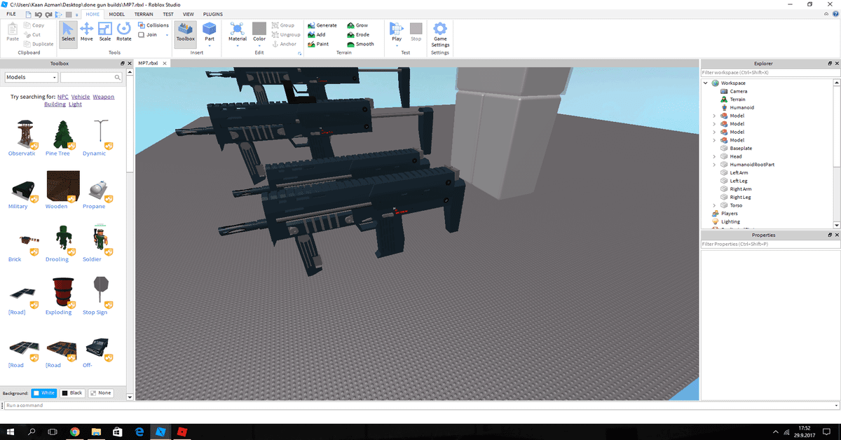Click the toolbox search magnifier icon

tap(118, 77)
